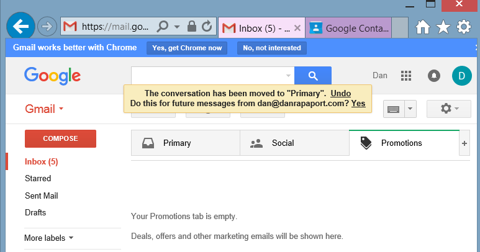The width and height of the screenshot is (480, 252).
Task: Open the browser home page icon
Action: point(423,27)
